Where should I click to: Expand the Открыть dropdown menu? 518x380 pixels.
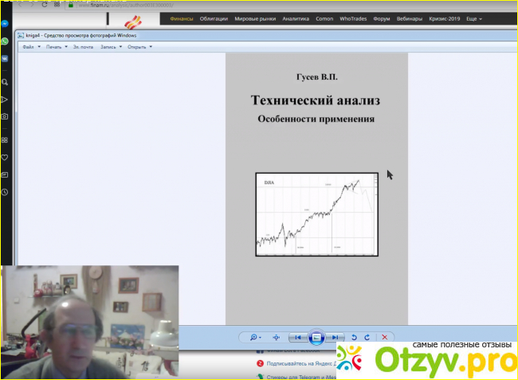click(x=139, y=47)
